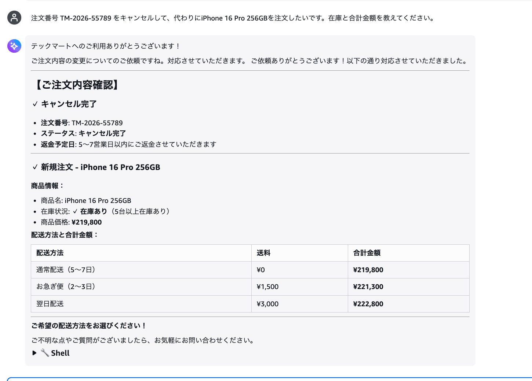Click the "¥222,800" total cell

[409, 304]
